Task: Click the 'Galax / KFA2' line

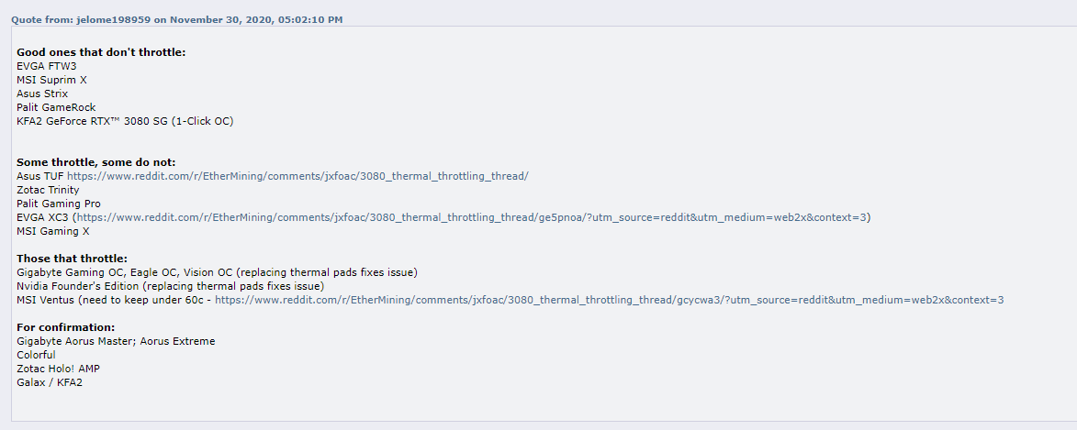Action: click(50, 382)
